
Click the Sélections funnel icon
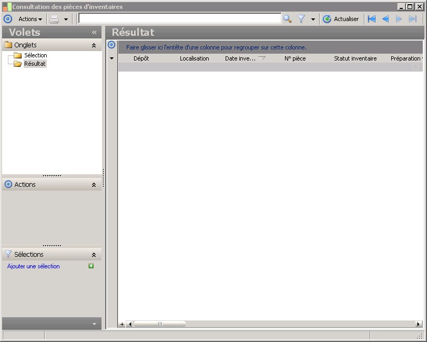8,254
